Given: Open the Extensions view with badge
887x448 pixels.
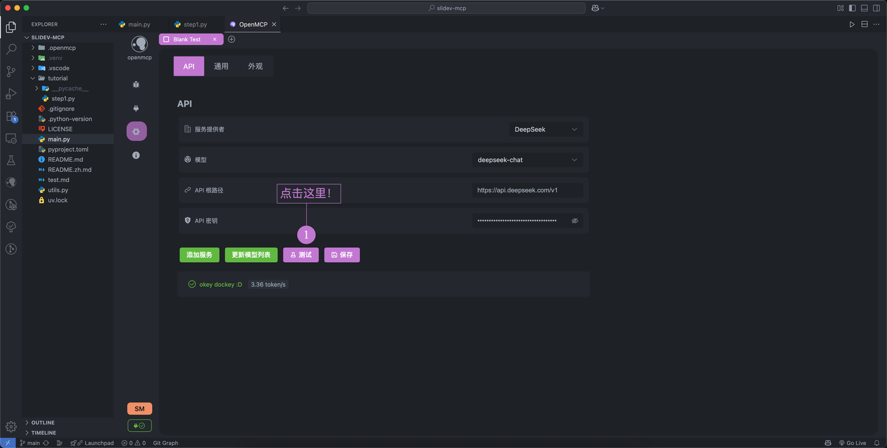Looking at the screenshot, I should coord(10,116).
